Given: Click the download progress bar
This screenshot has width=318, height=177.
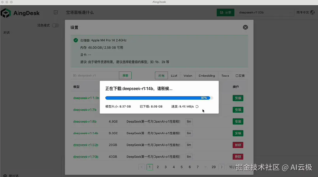Looking at the screenshot, I should (159, 98).
